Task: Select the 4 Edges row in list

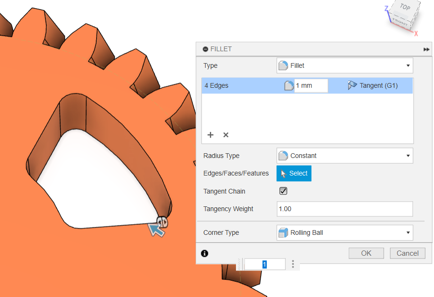Action: (237, 86)
